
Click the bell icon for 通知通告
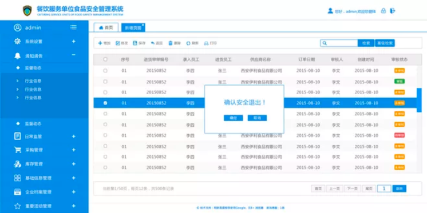[x=17, y=56]
